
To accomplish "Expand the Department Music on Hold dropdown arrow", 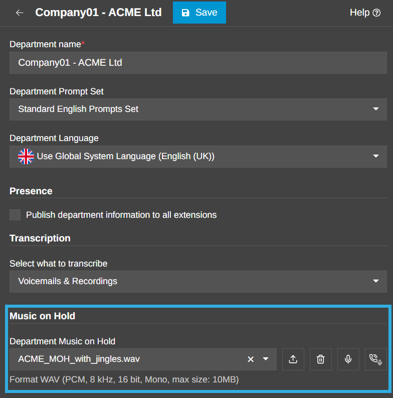I will 266,359.
